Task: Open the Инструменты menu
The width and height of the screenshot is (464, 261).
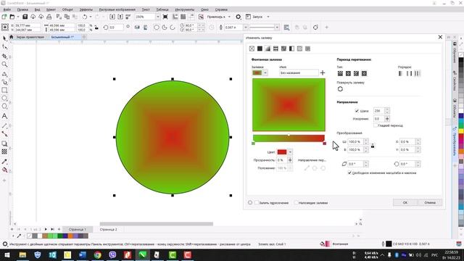Action: (x=185, y=9)
